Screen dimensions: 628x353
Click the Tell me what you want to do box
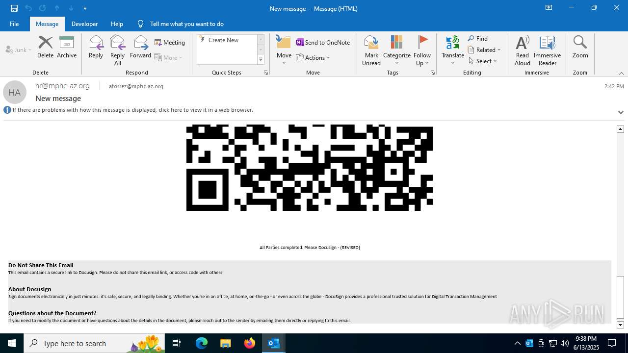[186, 24]
